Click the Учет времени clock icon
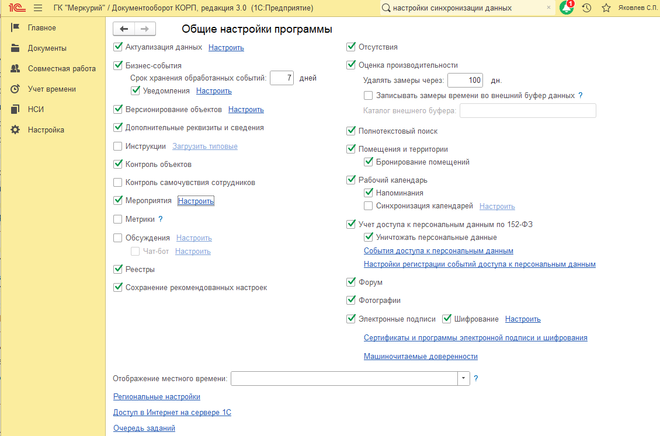Screen dimensions: 660x436 tap(15, 89)
